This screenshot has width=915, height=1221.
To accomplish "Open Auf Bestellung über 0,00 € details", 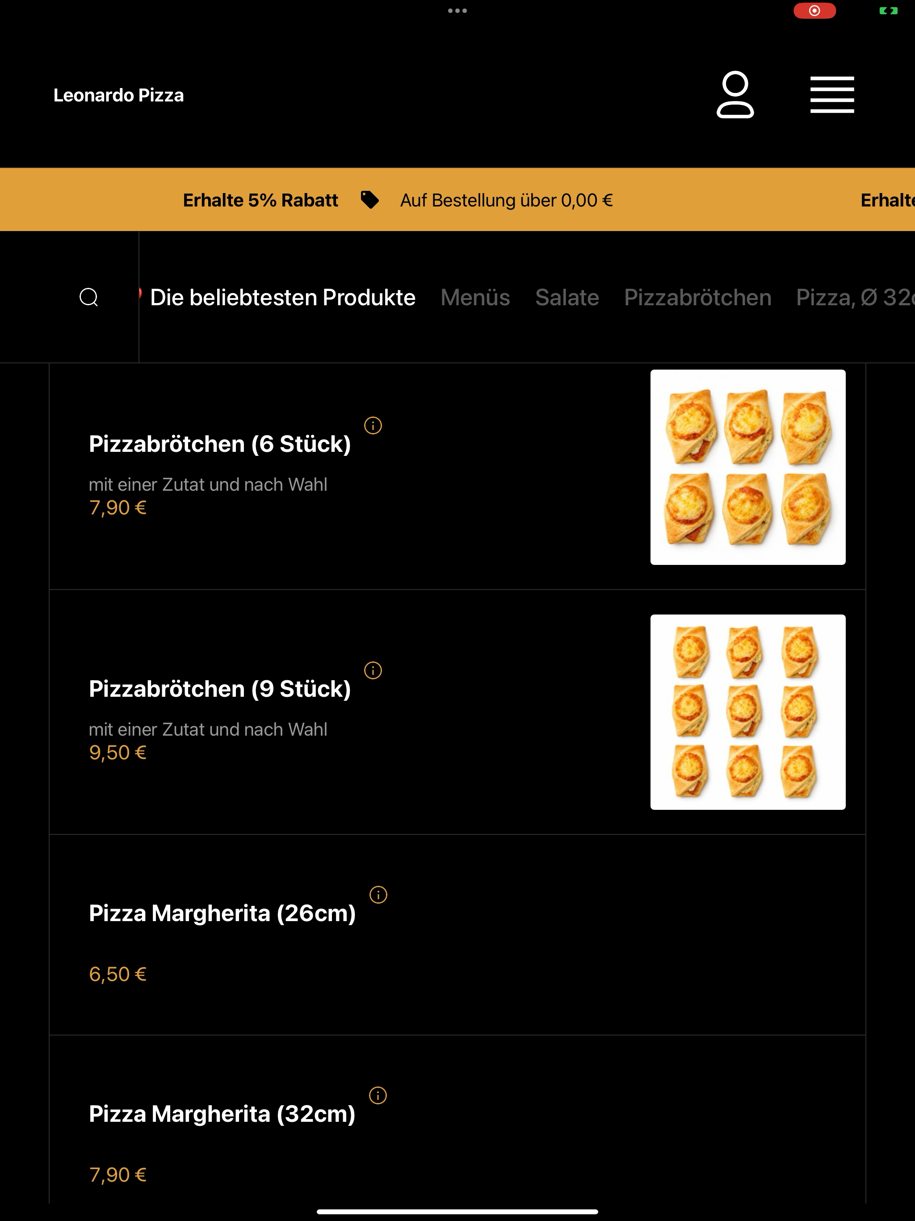I will coord(507,200).
